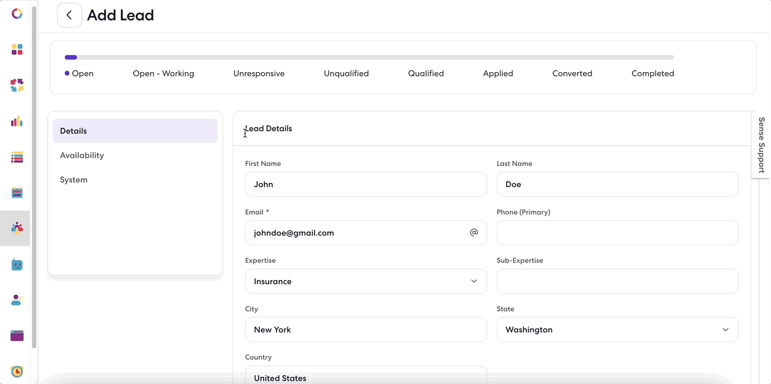Open the striped list icon in sidebar
Image resolution: width=771 pixels, height=384 pixels.
17,157
